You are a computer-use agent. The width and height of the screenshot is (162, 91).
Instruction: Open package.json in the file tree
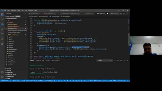pos(11,60)
